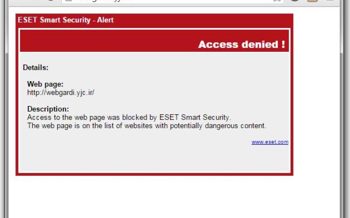Viewport: 350px width, 218px height.
Task: Click the browser reload button
Action: click(x=51, y=1)
